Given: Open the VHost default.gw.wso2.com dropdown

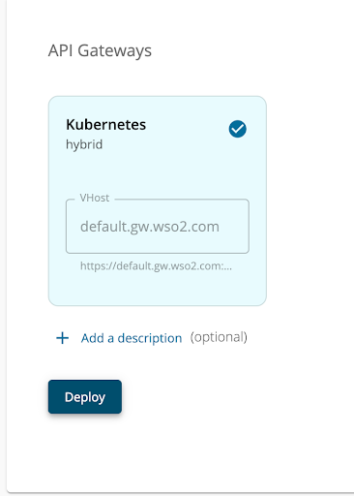Looking at the screenshot, I should coord(158,227).
